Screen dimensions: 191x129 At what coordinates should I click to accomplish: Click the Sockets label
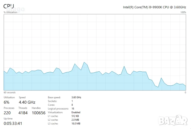(x=53, y=101)
